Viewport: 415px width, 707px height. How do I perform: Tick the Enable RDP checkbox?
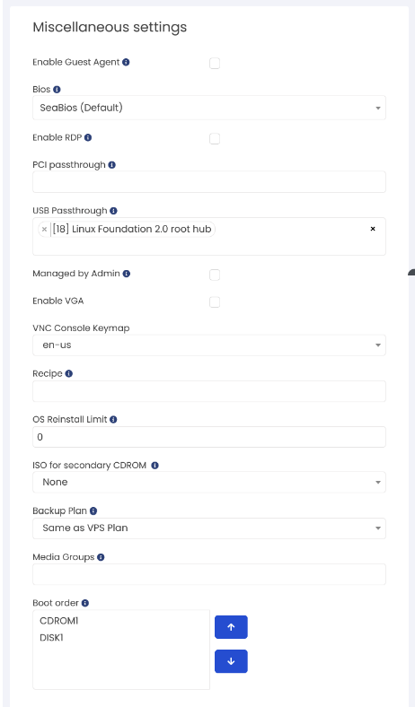pos(215,138)
